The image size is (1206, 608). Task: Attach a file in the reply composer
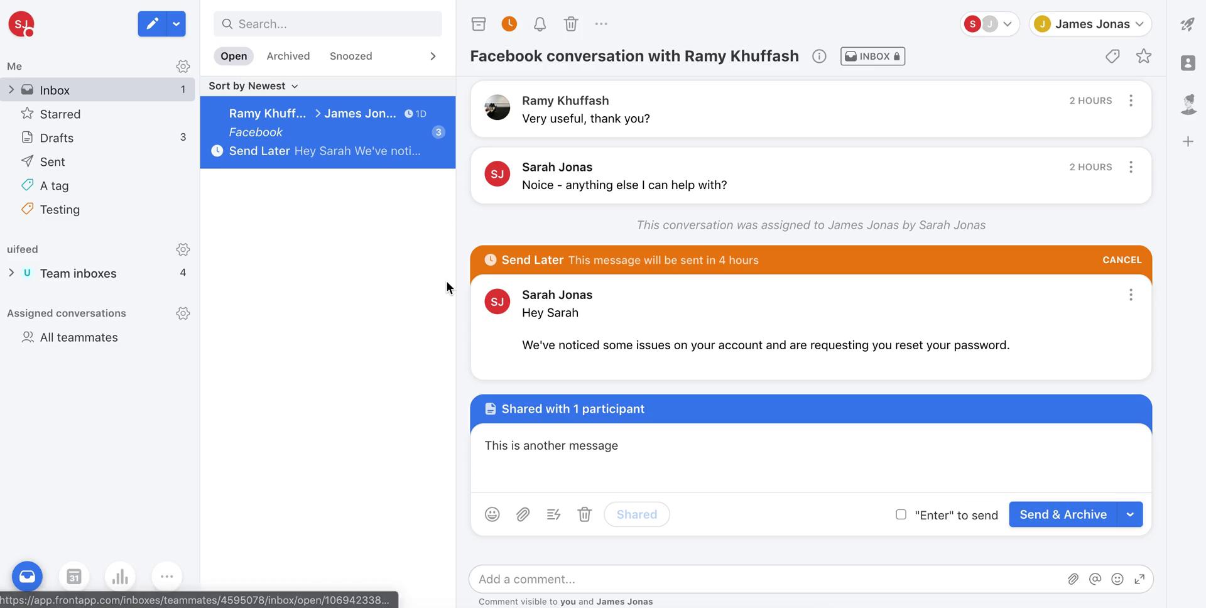pyautogui.click(x=523, y=514)
